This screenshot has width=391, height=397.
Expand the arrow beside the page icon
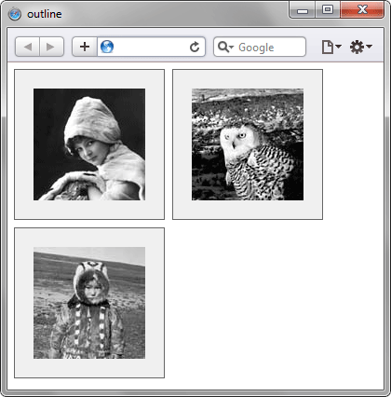pyautogui.click(x=338, y=47)
